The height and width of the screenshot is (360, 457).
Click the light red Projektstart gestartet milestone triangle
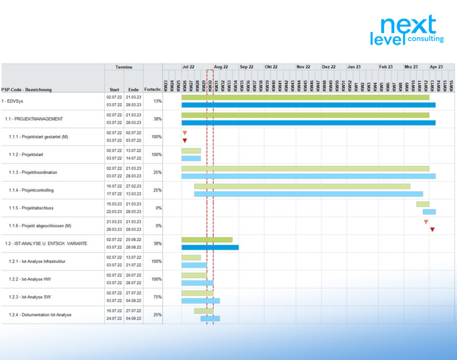pyautogui.click(x=185, y=133)
